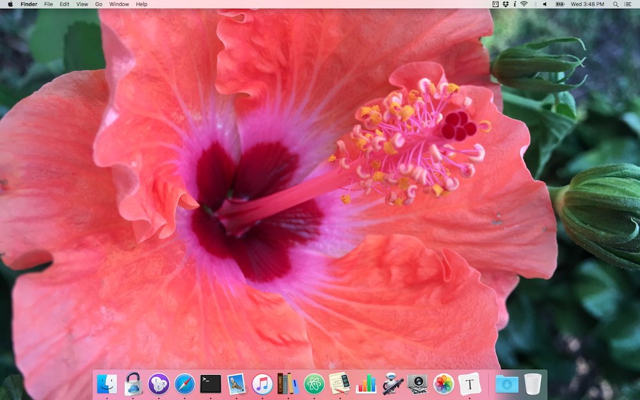Launch Photos from the Dock
Viewport: 640px width, 400px height.
click(444, 384)
